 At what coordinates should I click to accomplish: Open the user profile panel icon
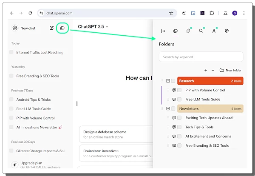pyautogui.click(x=214, y=31)
